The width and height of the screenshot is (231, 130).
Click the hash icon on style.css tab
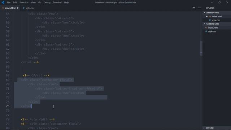23,8
